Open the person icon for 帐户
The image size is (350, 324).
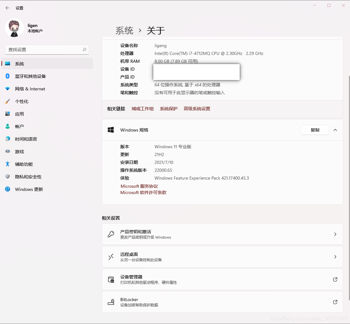[x=8, y=126]
